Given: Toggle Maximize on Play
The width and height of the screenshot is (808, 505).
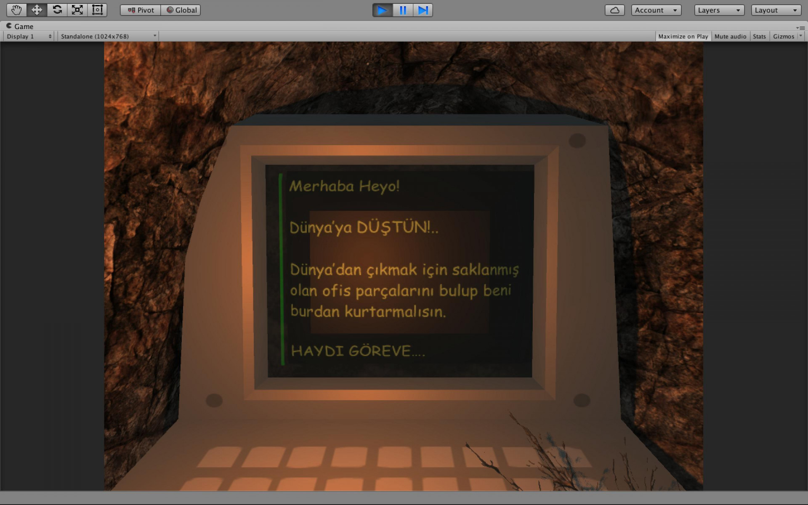Looking at the screenshot, I should pos(683,36).
